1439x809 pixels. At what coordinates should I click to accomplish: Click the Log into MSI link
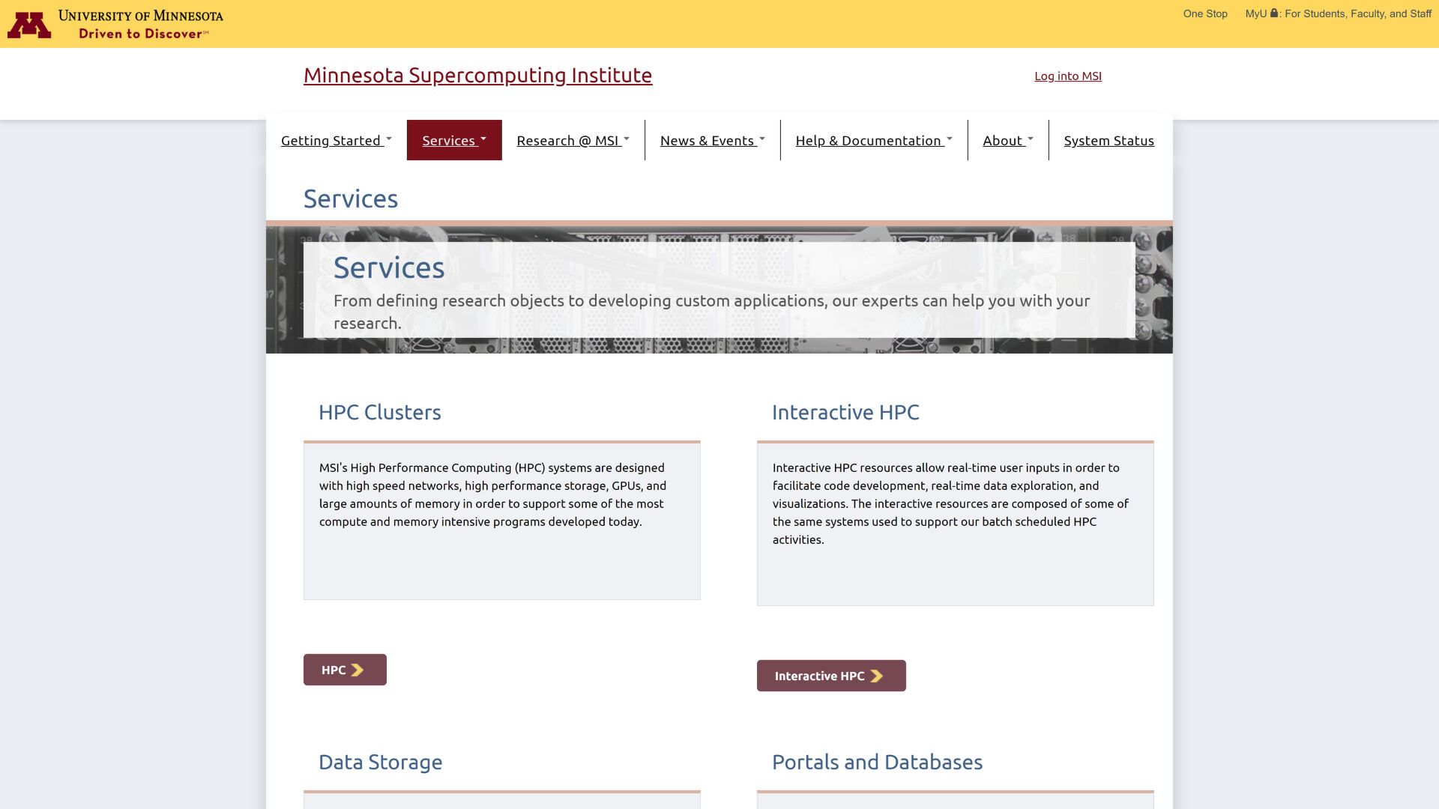click(x=1067, y=75)
